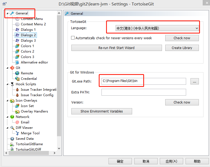This screenshot has height=167, width=210.
Task: Click the Icon Overlays folder icon
Action: (12, 101)
